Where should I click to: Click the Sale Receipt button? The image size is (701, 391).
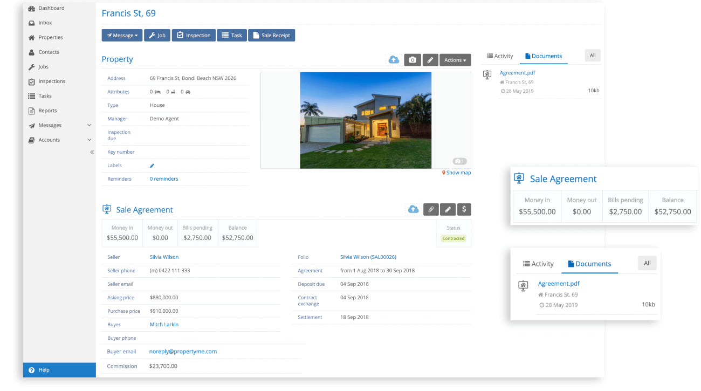(x=271, y=36)
